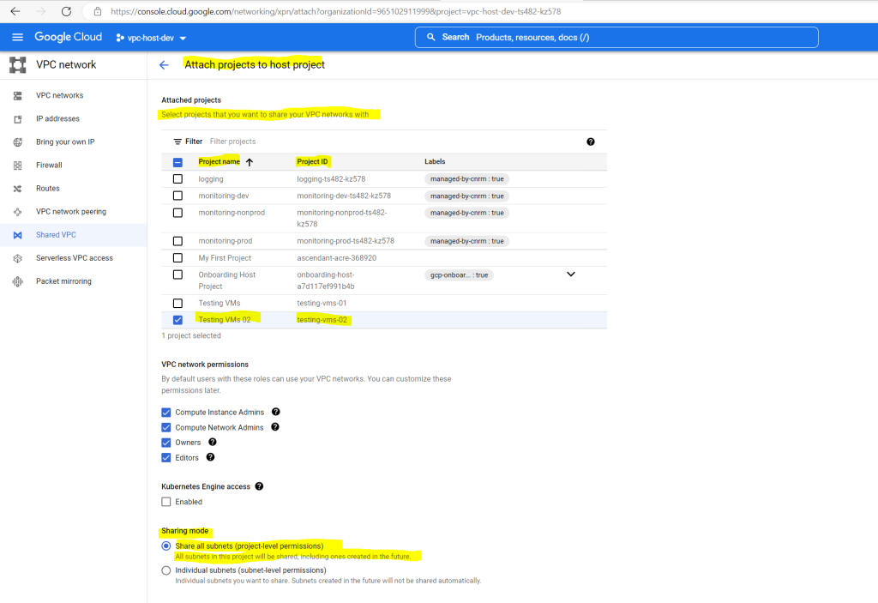
Task: Check the My First Project checkbox
Action: click(x=177, y=258)
